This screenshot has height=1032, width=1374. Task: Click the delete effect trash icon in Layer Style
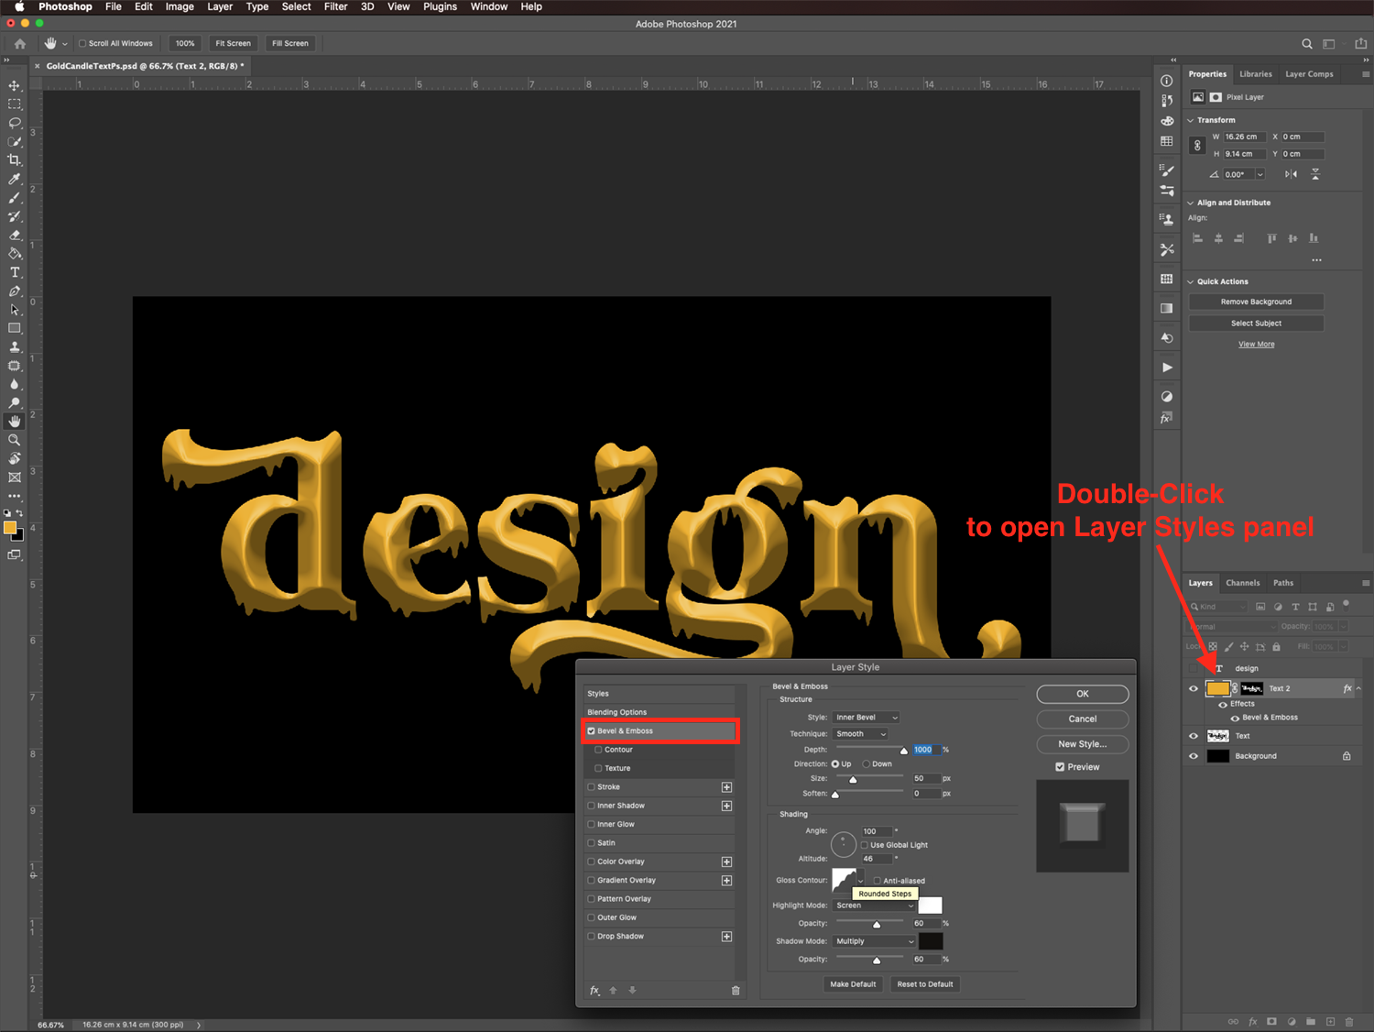[x=736, y=991]
